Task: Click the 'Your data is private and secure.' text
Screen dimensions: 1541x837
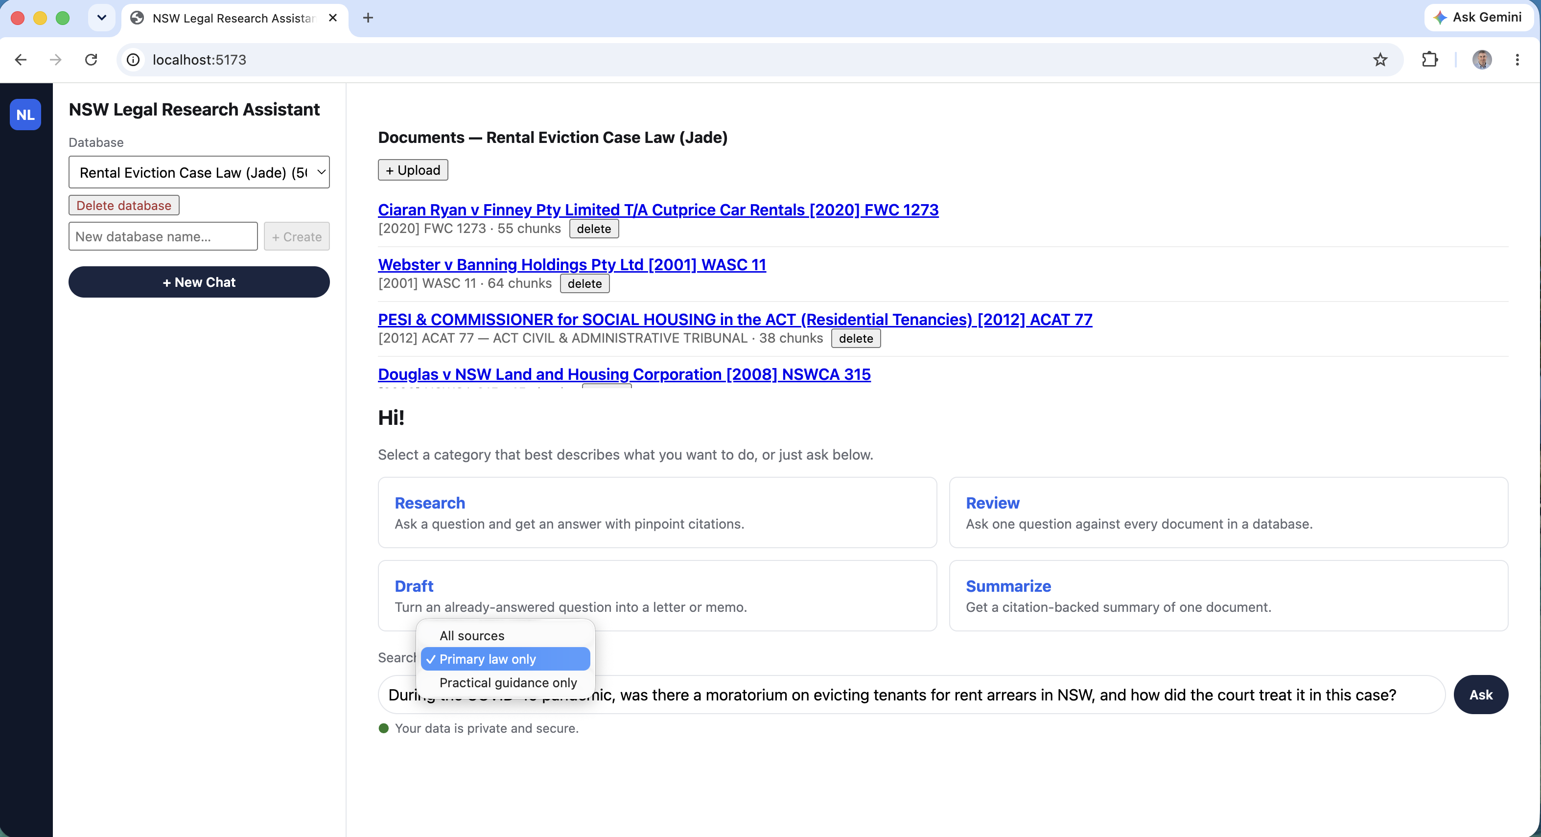Action: [487, 728]
